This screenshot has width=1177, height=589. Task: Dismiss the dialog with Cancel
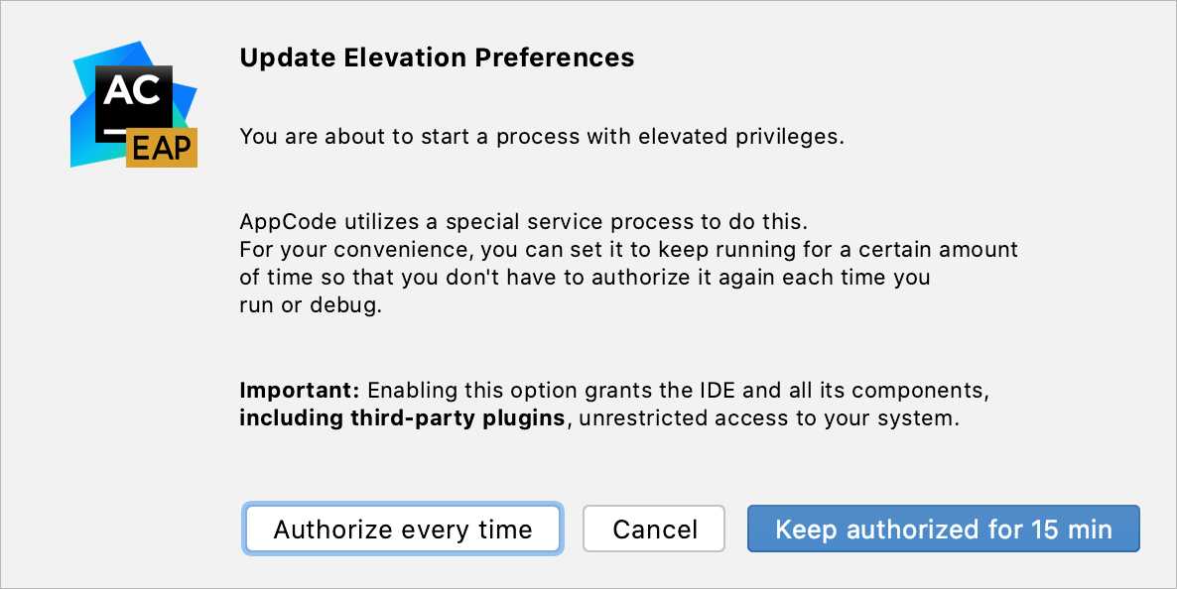point(654,529)
